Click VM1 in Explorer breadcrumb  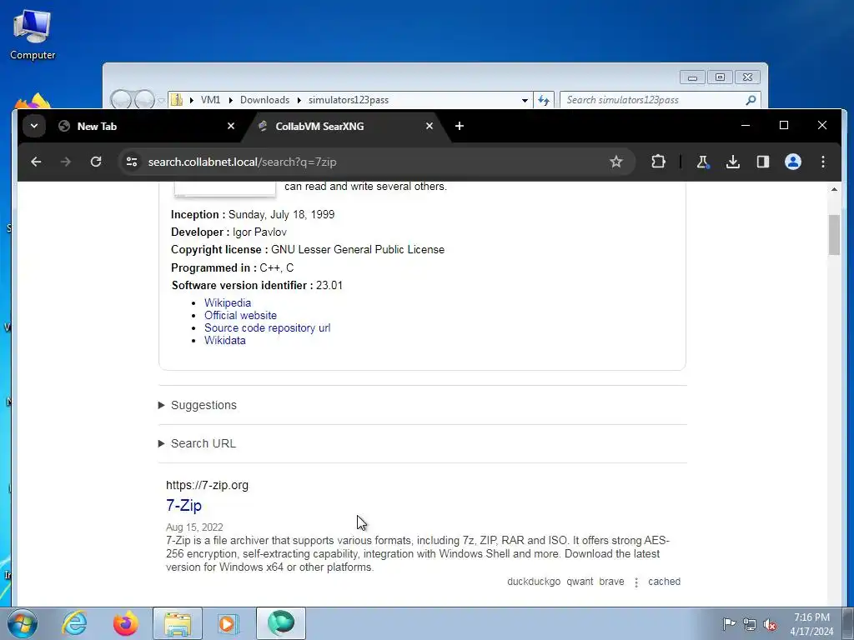210,100
